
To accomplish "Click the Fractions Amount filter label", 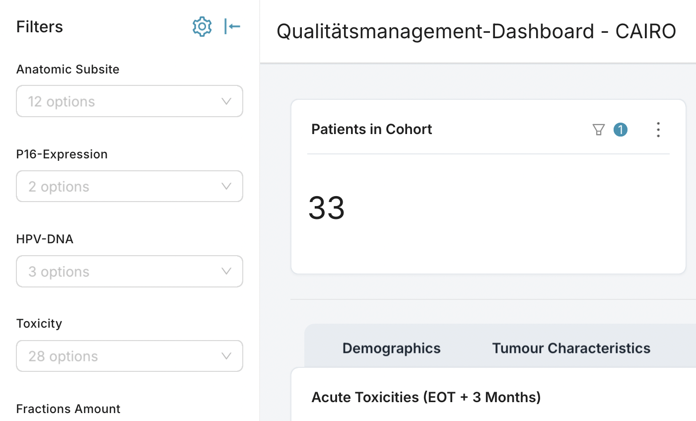I will click(68, 409).
